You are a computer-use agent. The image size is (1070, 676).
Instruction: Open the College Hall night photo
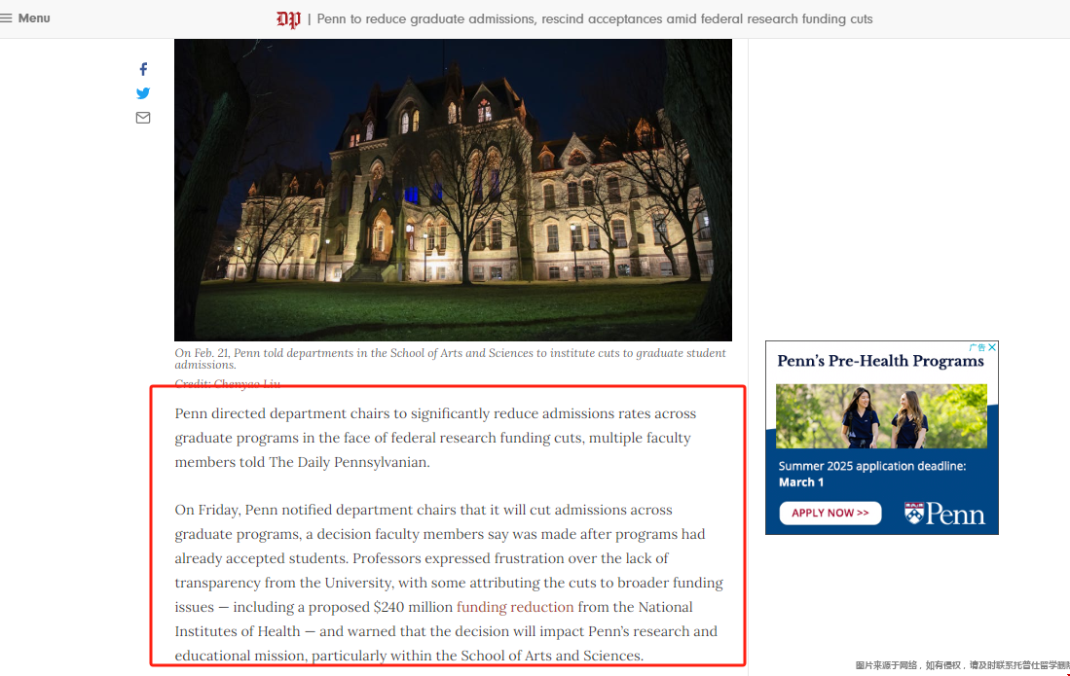pyautogui.click(x=453, y=190)
